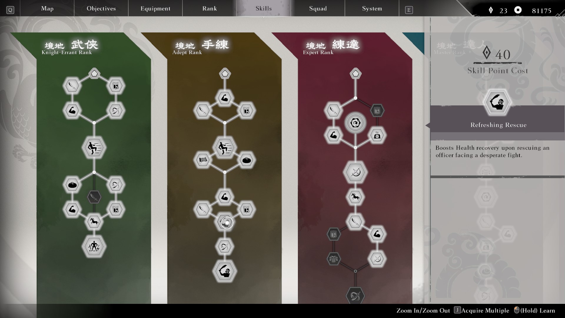Select the meat bun skill in Adept Rank
Image resolution: width=565 pixels, height=318 pixels.
pyautogui.click(x=246, y=160)
